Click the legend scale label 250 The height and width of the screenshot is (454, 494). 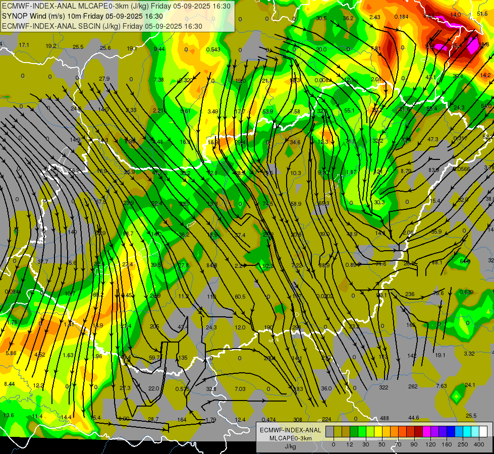coord(463,444)
